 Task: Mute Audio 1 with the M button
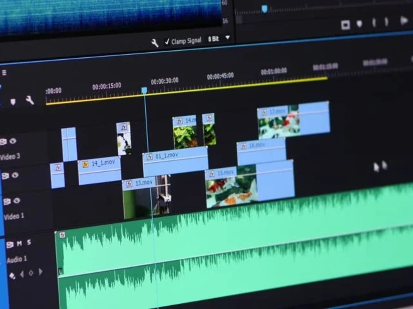19,243
